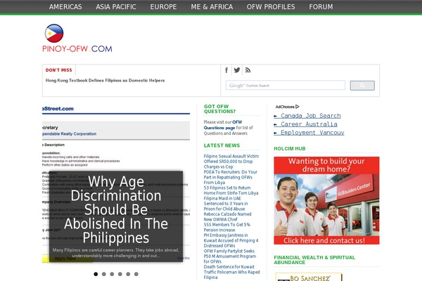Viewport: 422px width, 281px height.
Task: Click the AdChoices triangle icon
Action: pyautogui.click(x=297, y=107)
